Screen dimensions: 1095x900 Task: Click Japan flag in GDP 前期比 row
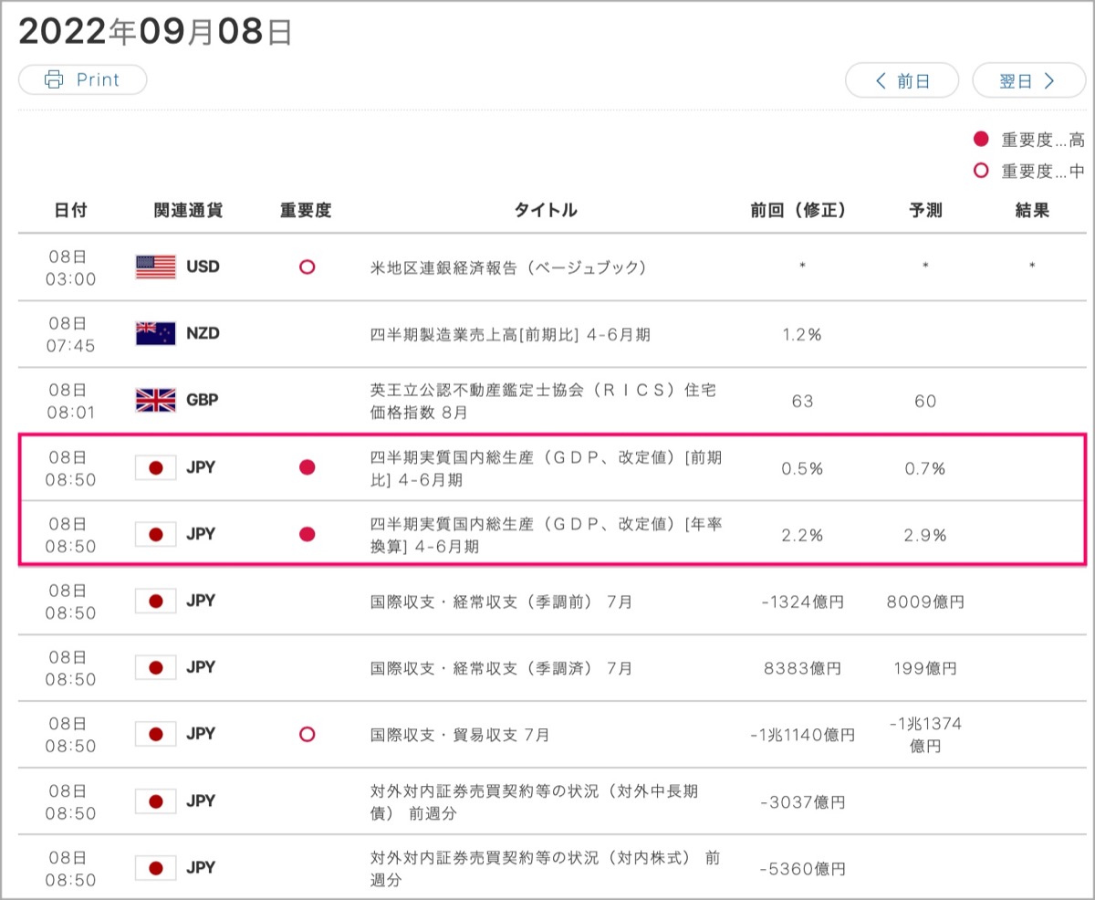pos(156,467)
